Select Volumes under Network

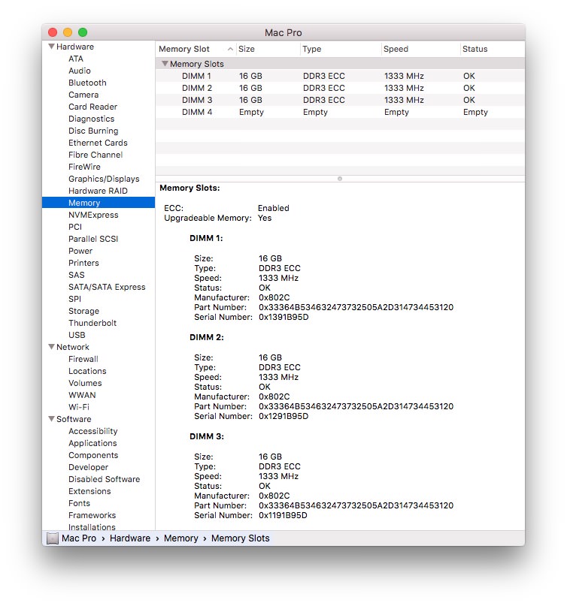pos(85,383)
